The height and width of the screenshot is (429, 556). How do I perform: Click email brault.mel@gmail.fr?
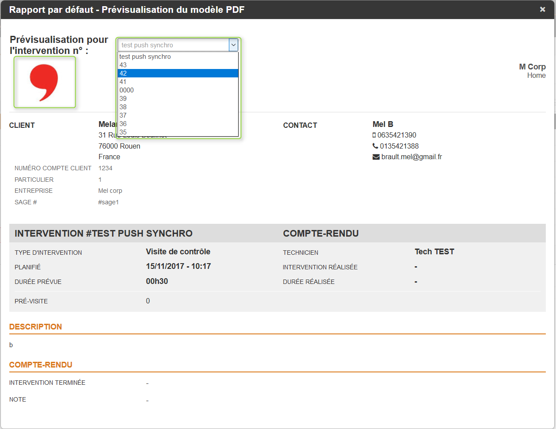click(x=412, y=157)
